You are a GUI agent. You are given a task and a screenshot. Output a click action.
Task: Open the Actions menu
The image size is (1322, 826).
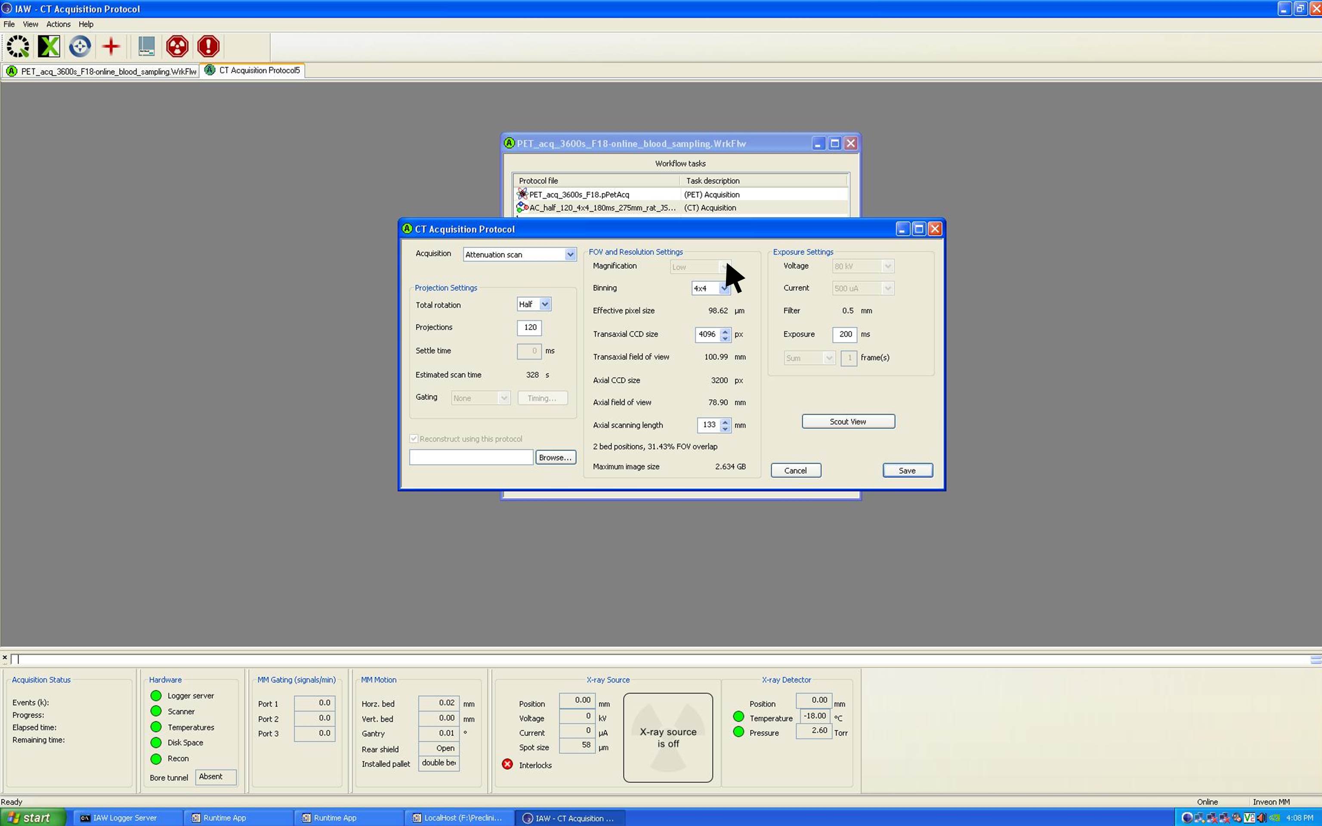(58, 24)
